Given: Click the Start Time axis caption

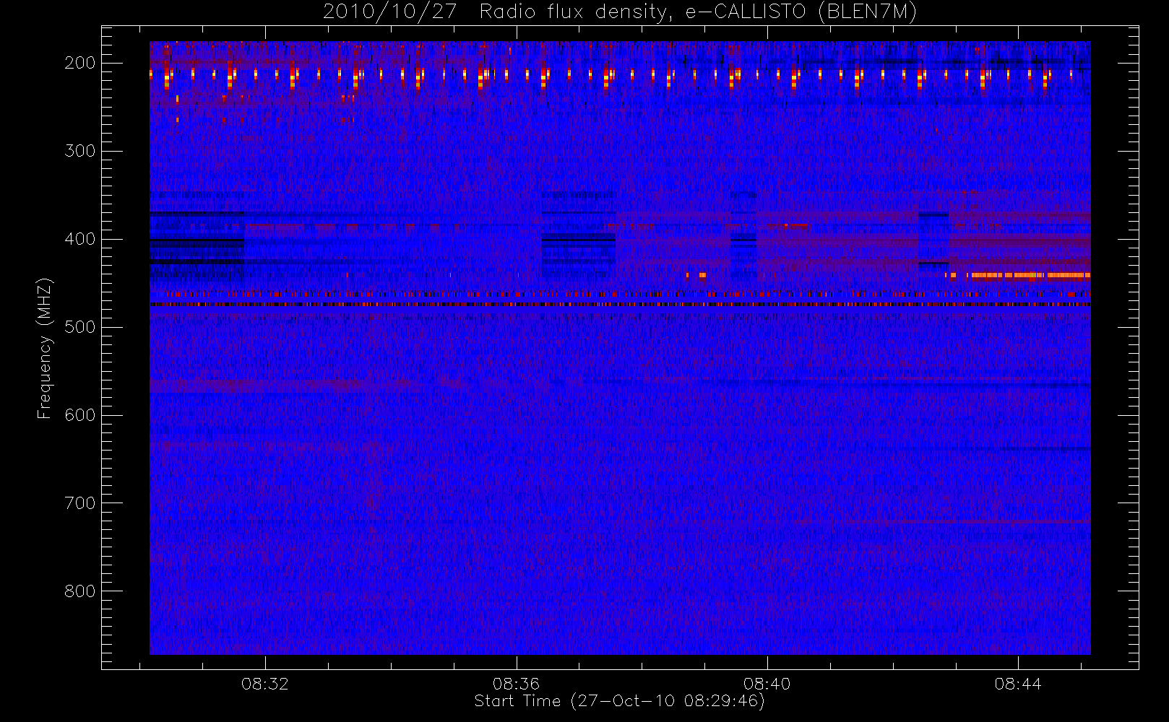Looking at the screenshot, I should (x=620, y=701).
